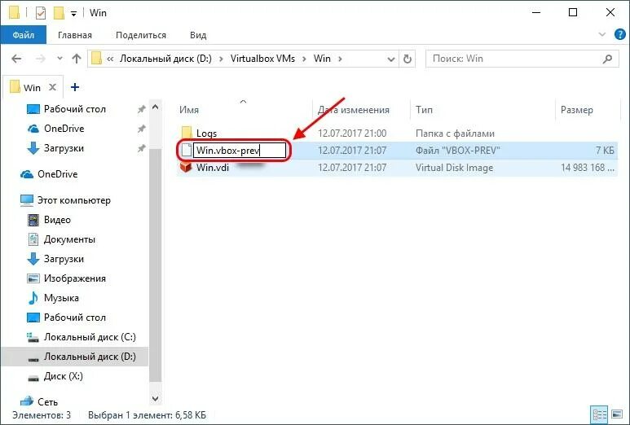Image resolution: width=630 pixels, height=425 pixels.
Task: Unpin Загрузки using its pin icon
Action: [142, 148]
